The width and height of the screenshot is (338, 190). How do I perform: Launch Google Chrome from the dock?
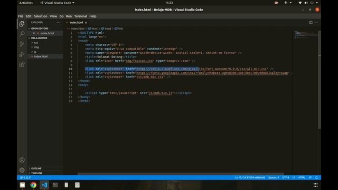click(x=33, y=185)
